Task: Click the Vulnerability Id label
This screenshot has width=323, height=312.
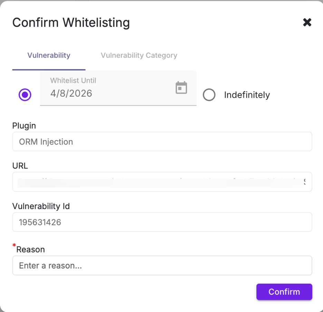Action: [x=41, y=206]
